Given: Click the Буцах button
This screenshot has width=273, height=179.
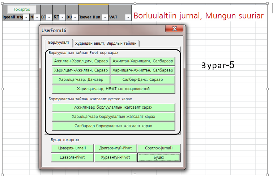Looking at the screenshot, I should pos(159,157).
